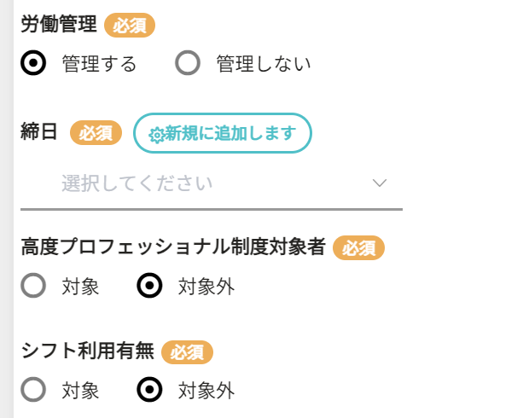The image size is (523, 418).
Task: Click the gear icon beside 新規に追加します
Action: click(156, 135)
